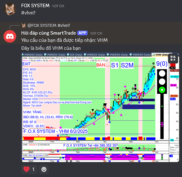Select the GEX (Daily) chart tab
This screenshot has width=182, height=177.
[75, 55]
